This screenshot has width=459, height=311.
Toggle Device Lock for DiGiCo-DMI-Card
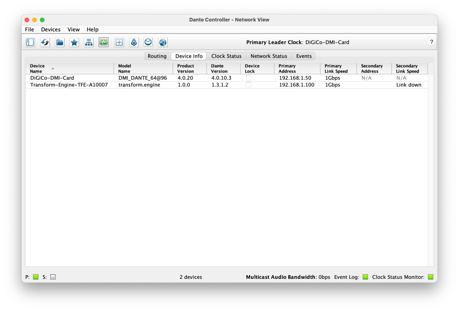(x=248, y=78)
